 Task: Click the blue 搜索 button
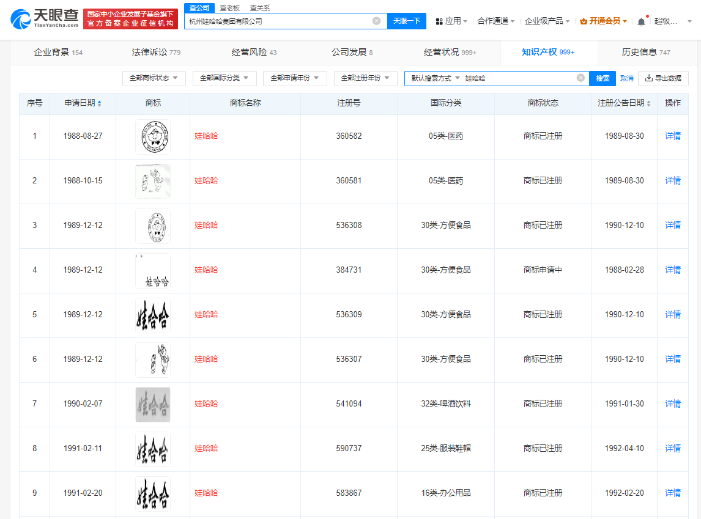pos(602,78)
